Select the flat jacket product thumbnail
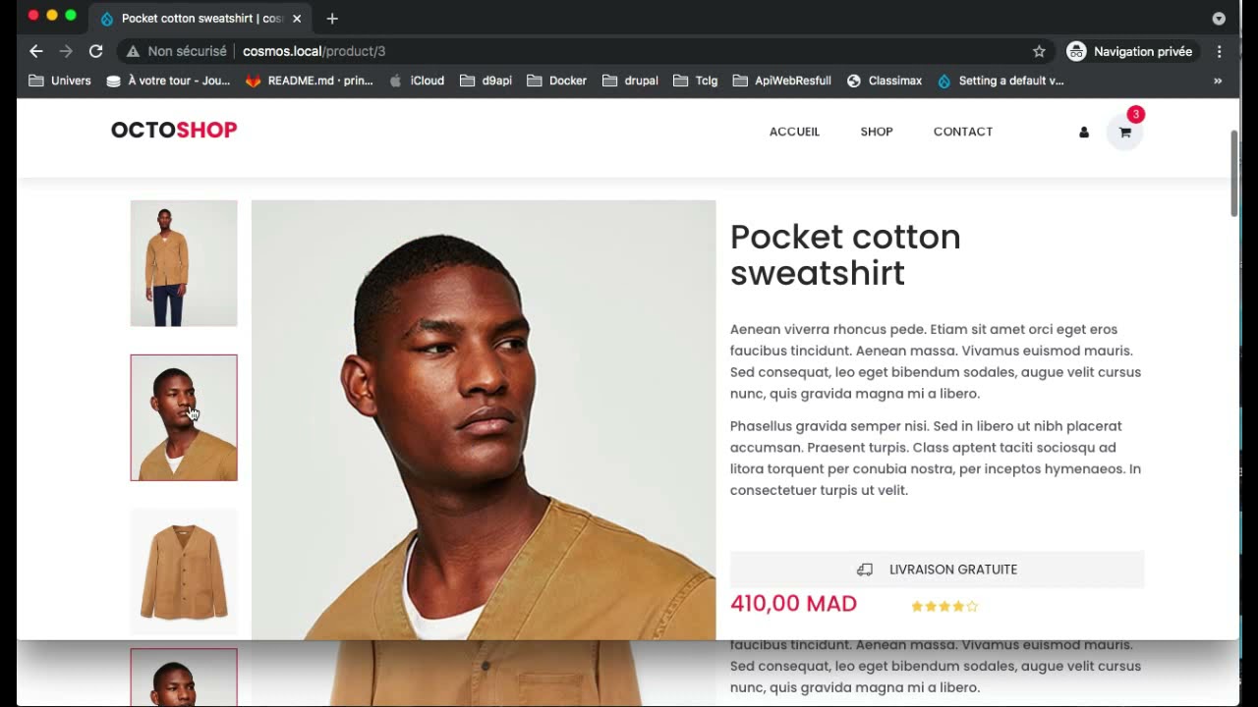This screenshot has height=707, width=1258. pyautogui.click(x=184, y=571)
